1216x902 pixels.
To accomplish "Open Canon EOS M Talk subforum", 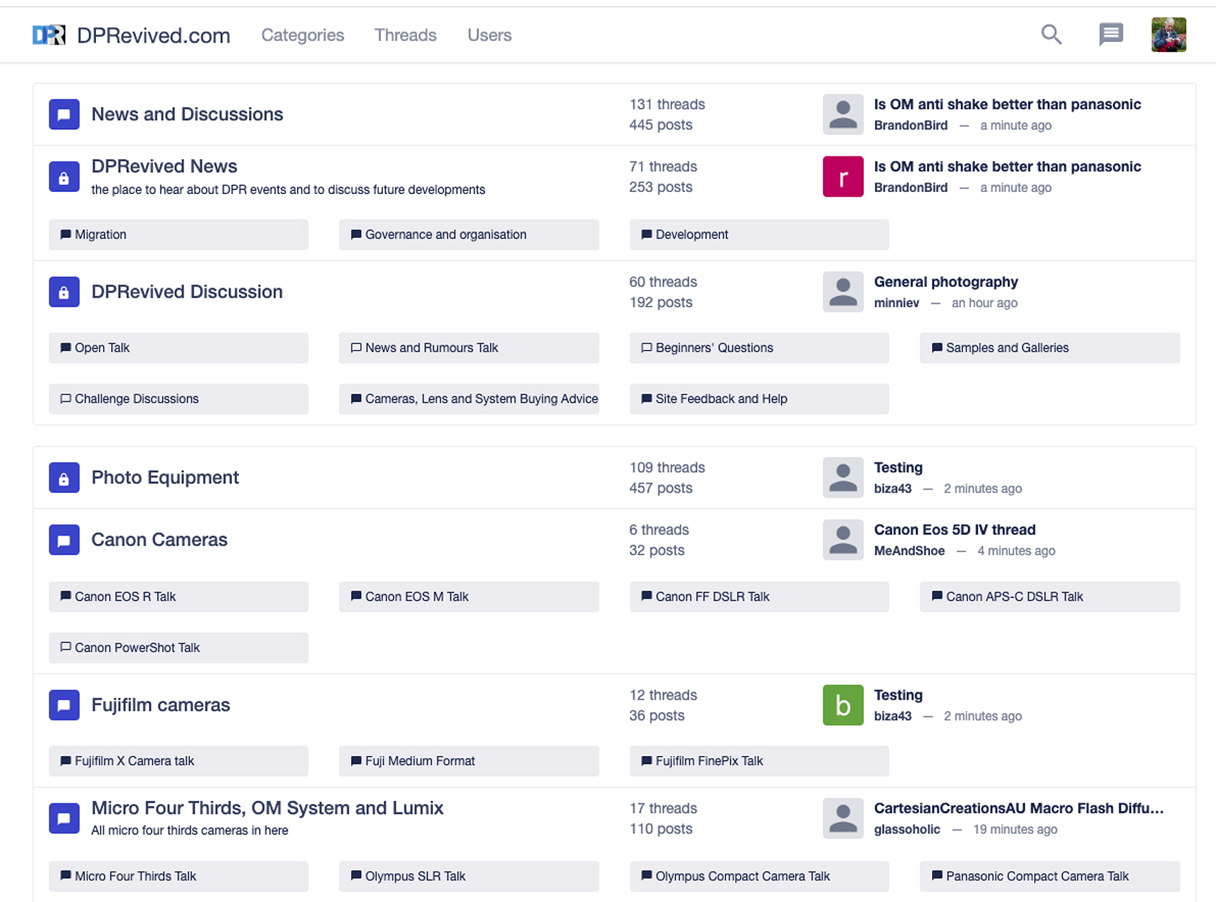I will pyautogui.click(x=469, y=597).
